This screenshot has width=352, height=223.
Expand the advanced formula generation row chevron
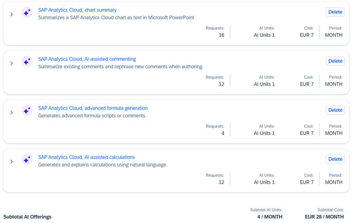tap(12, 113)
